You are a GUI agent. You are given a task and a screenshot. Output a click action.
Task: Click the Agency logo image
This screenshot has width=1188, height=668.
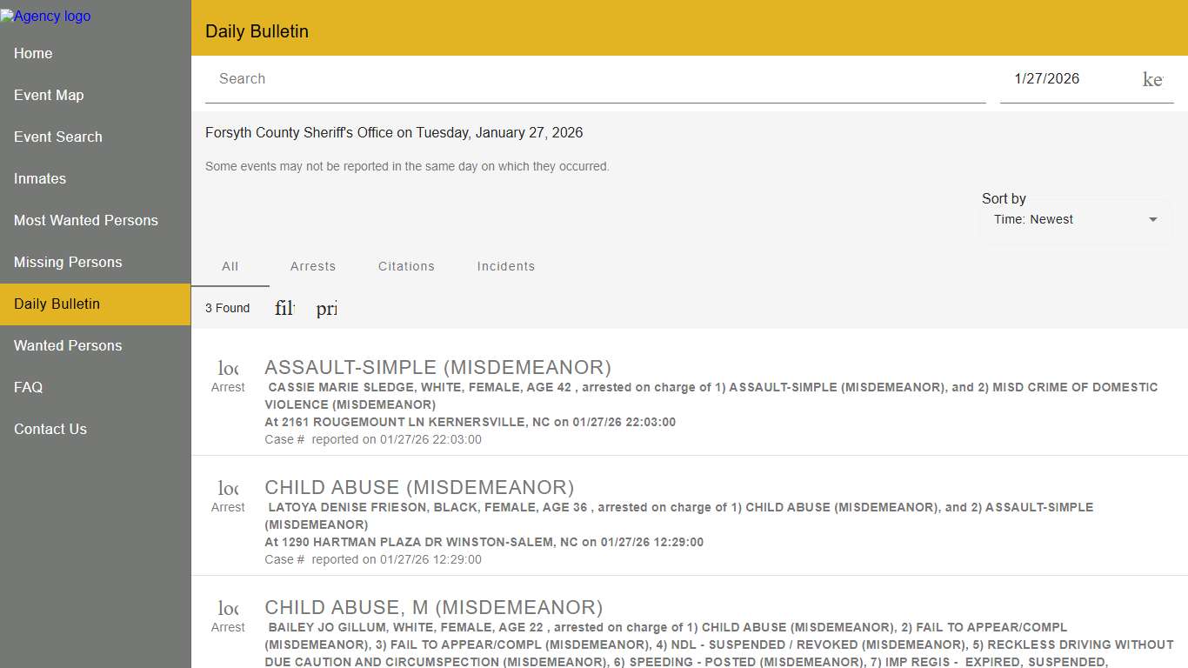[45, 16]
